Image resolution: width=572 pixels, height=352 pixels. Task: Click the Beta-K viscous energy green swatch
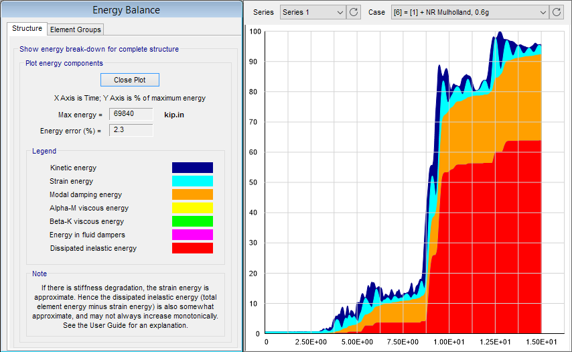192,221
